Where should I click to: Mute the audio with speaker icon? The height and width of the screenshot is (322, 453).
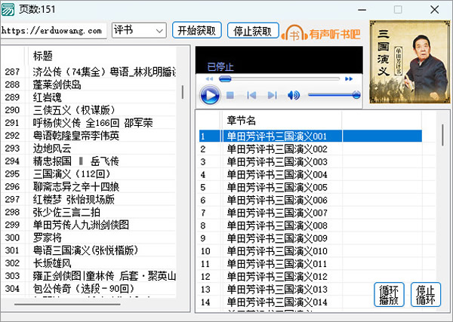pos(294,95)
